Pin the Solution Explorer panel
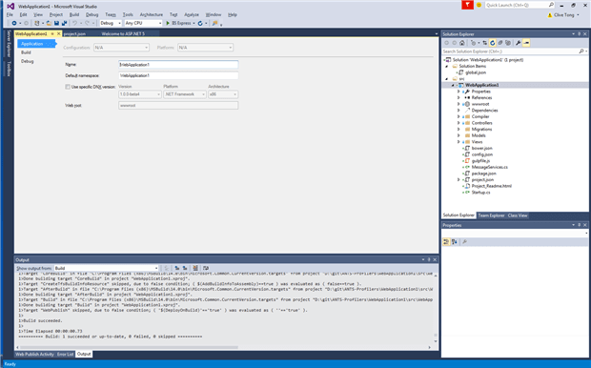 click(x=579, y=34)
